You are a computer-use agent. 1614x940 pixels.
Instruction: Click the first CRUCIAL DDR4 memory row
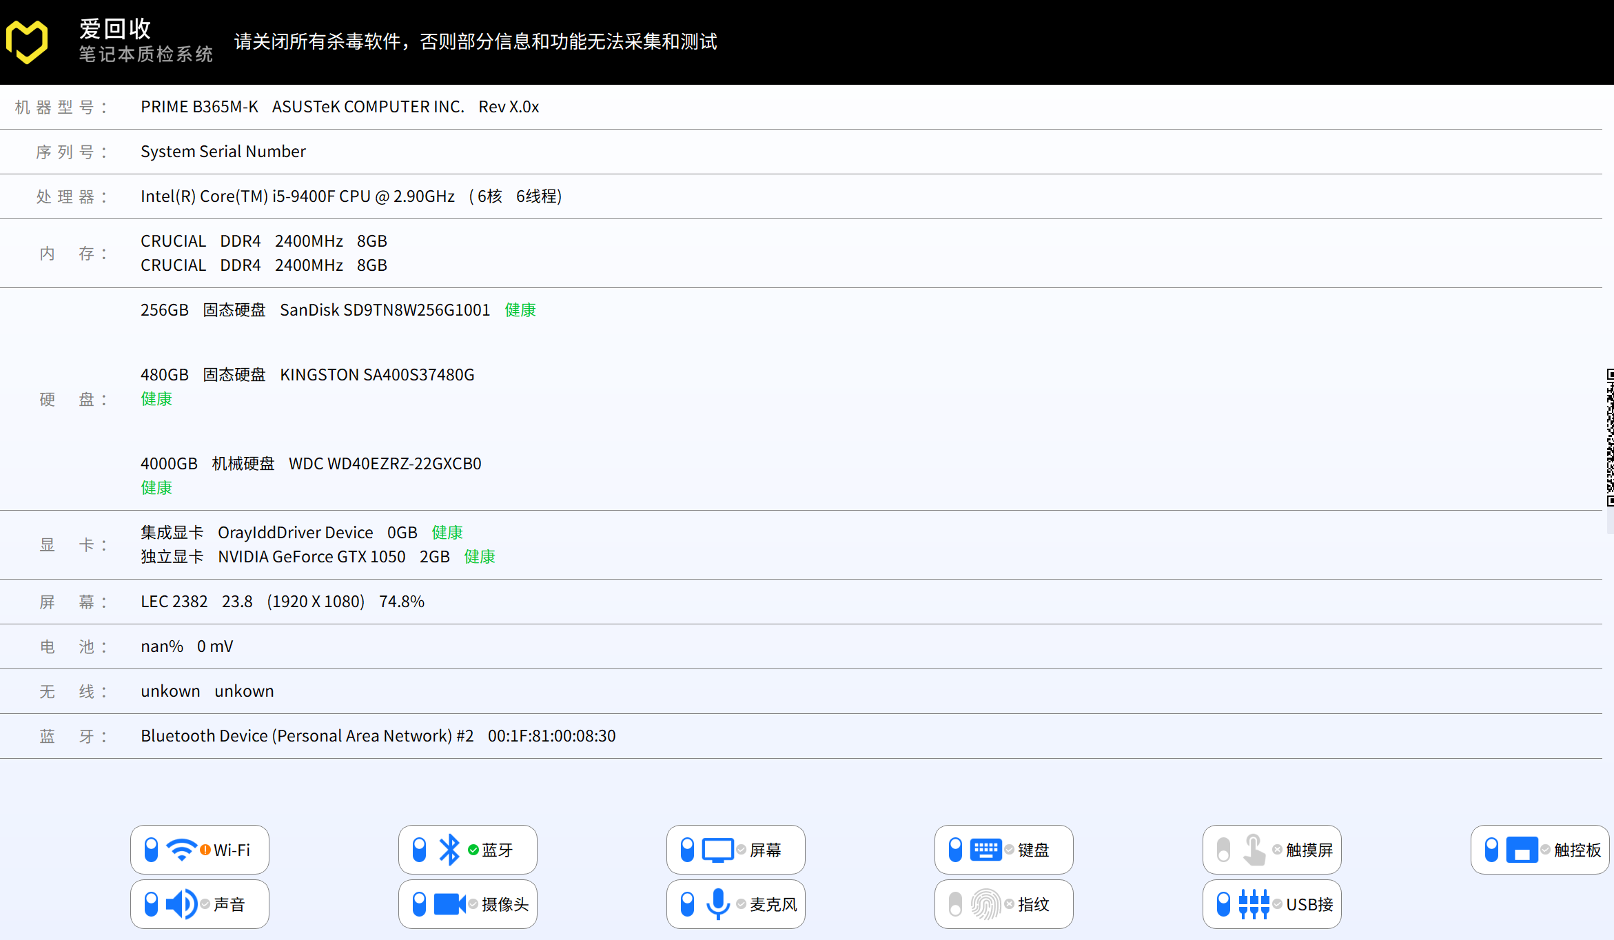click(264, 241)
